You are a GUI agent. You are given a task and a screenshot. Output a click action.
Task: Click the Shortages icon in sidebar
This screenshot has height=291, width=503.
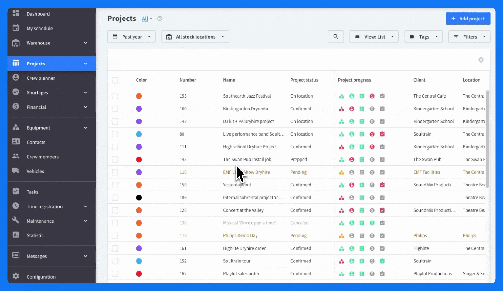(x=16, y=92)
